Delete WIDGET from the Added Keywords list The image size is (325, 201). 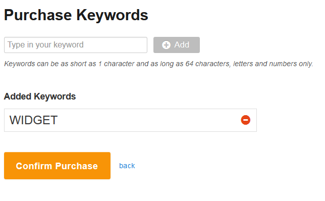point(245,120)
